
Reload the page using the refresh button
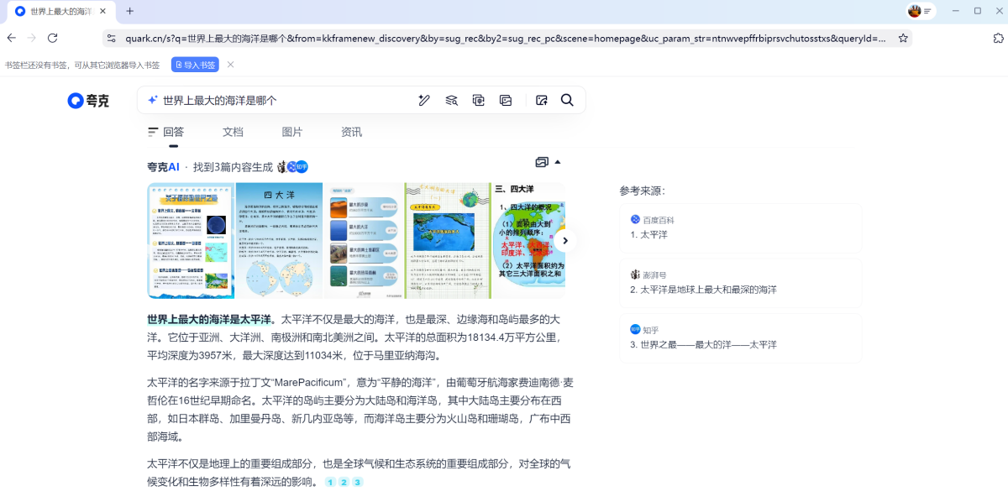52,38
